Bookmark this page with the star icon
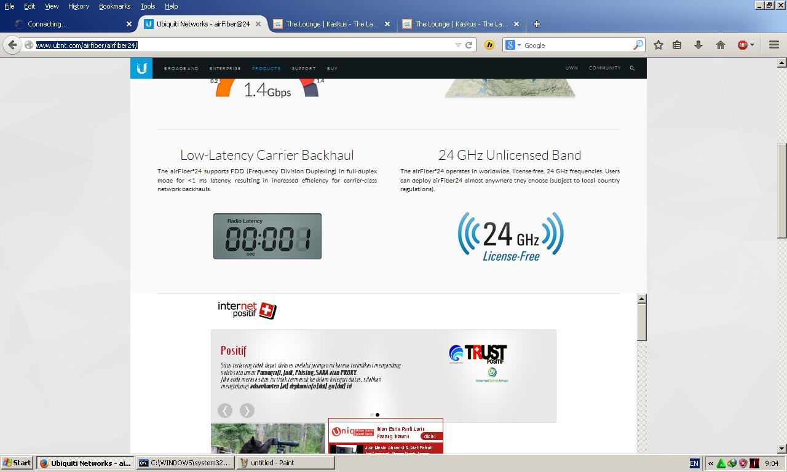The width and height of the screenshot is (787, 472). pyautogui.click(x=658, y=45)
